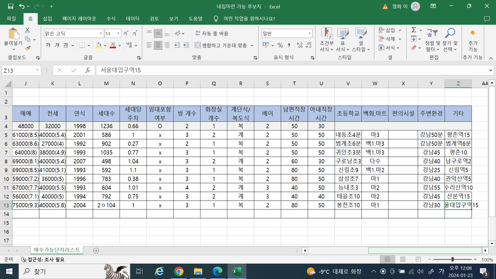Select column Z header
The image size is (496, 279).
point(458,84)
